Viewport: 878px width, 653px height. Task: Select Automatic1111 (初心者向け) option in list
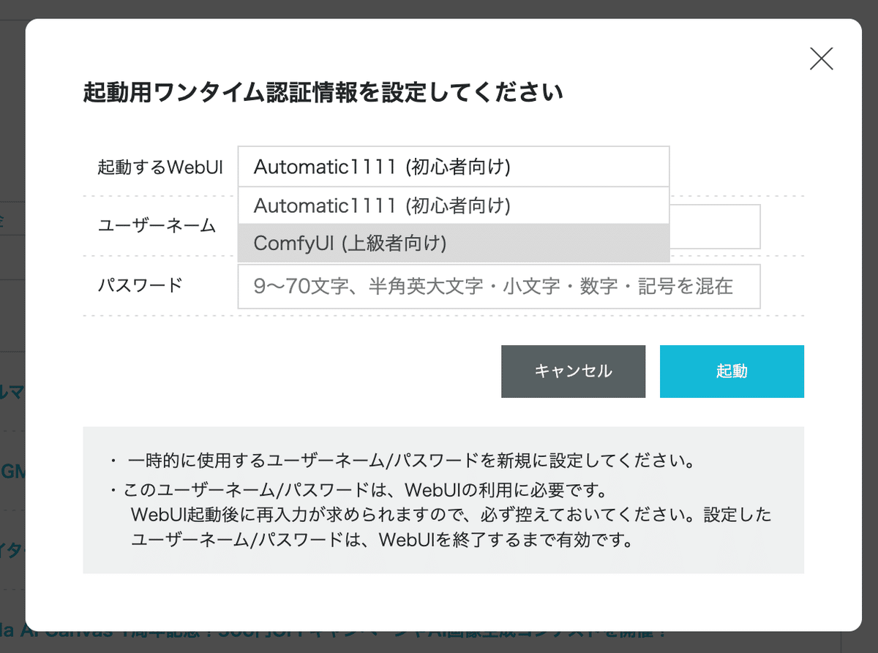(x=454, y=206)
